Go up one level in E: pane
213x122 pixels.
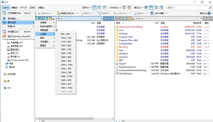[45, 19]
